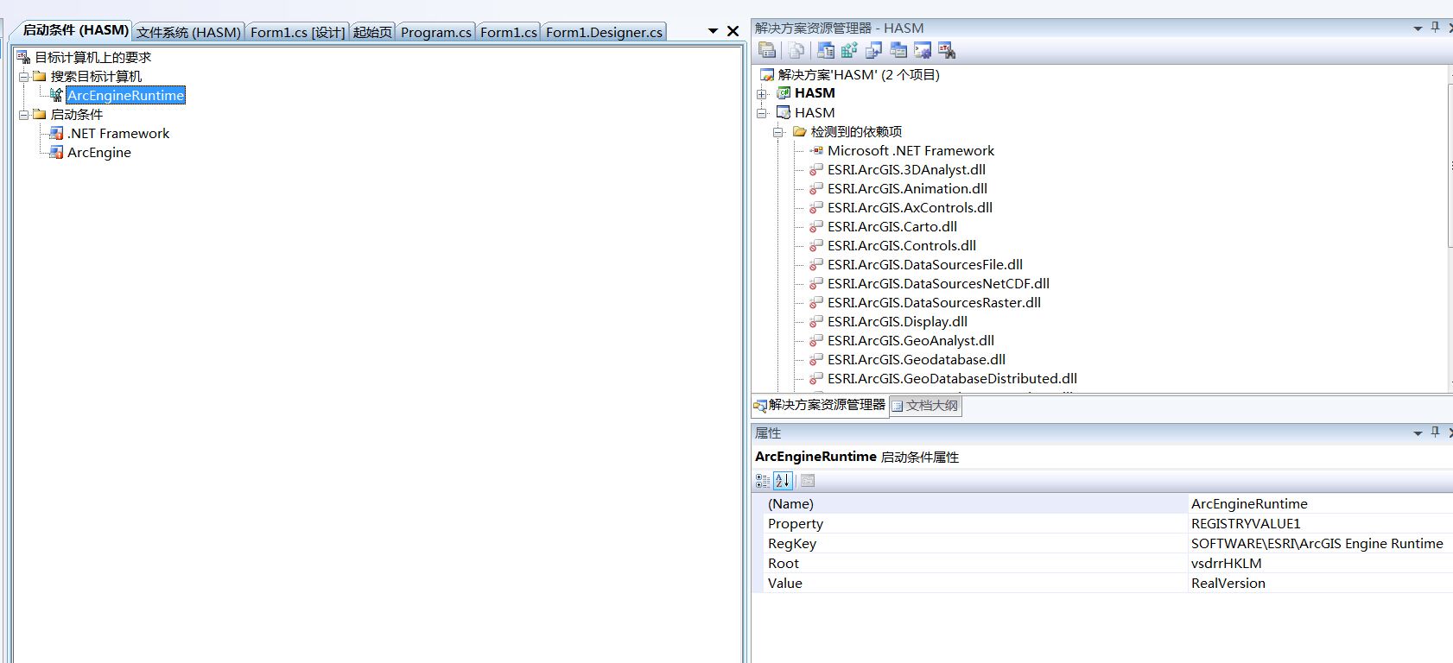Open the User Interface Editor icon

[898, 51]
